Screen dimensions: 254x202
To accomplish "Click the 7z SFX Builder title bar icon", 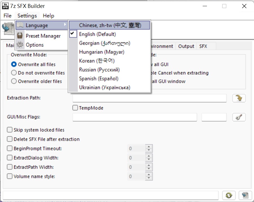I will 5,6.
